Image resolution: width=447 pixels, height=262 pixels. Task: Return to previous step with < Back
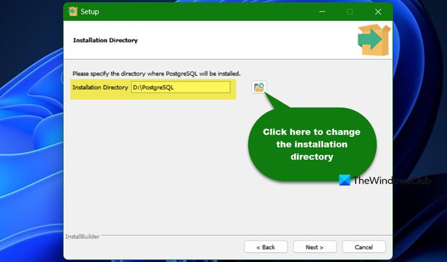click(266, 247)
